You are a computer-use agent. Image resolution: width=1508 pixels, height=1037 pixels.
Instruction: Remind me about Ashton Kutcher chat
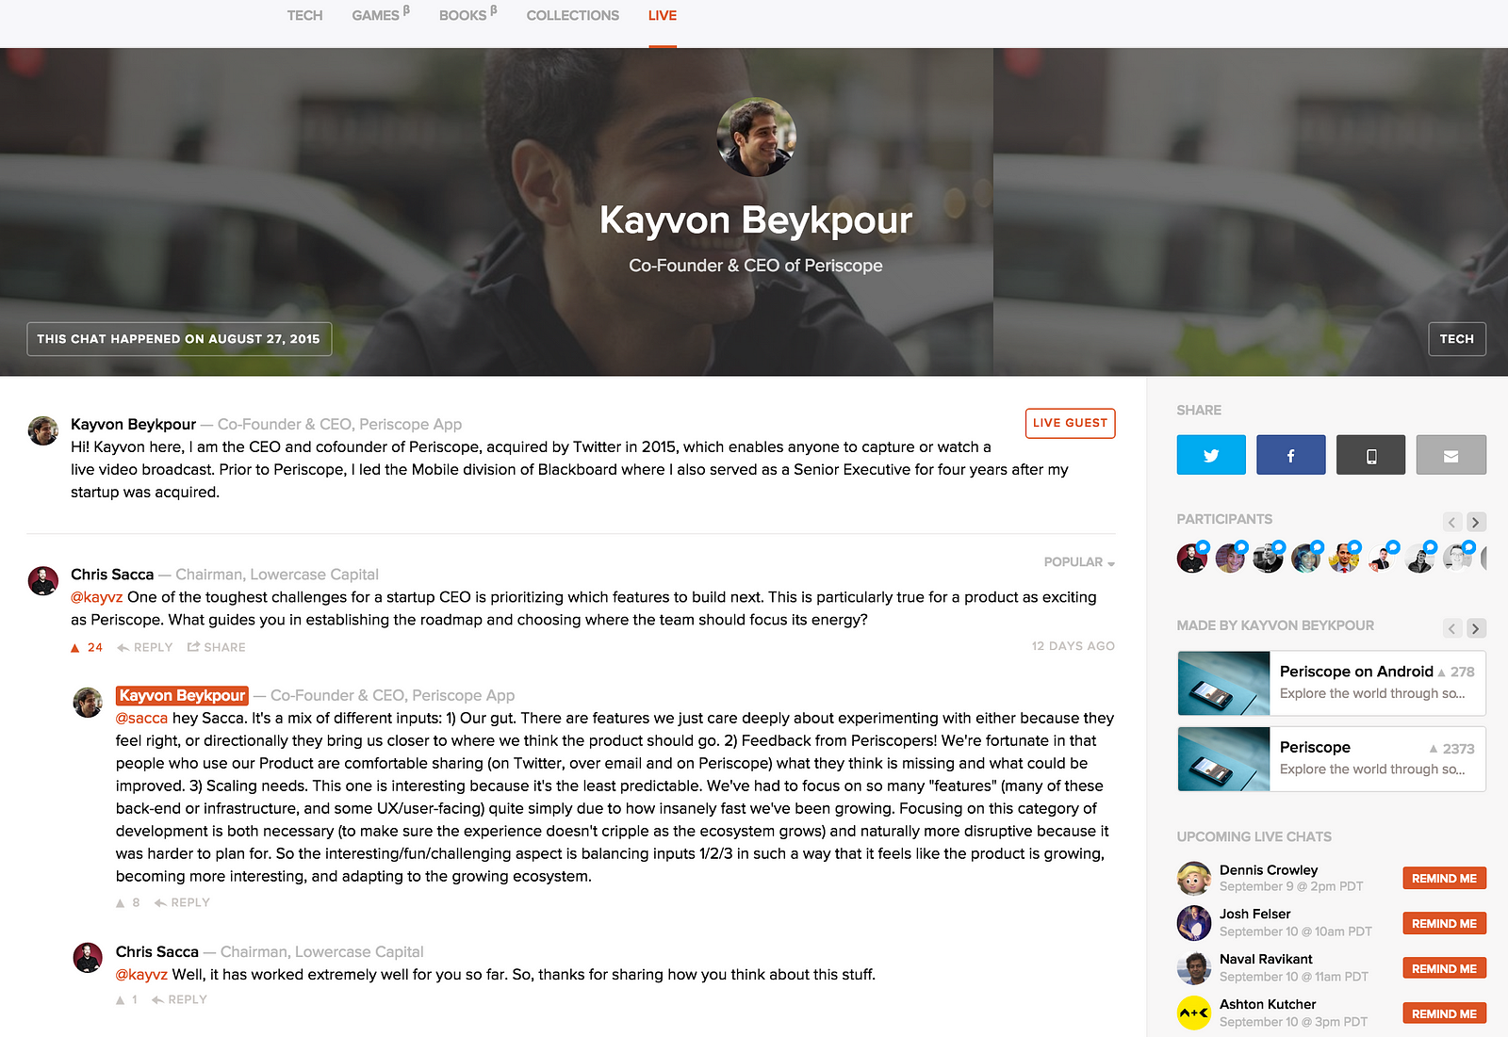point(1444,1013)
